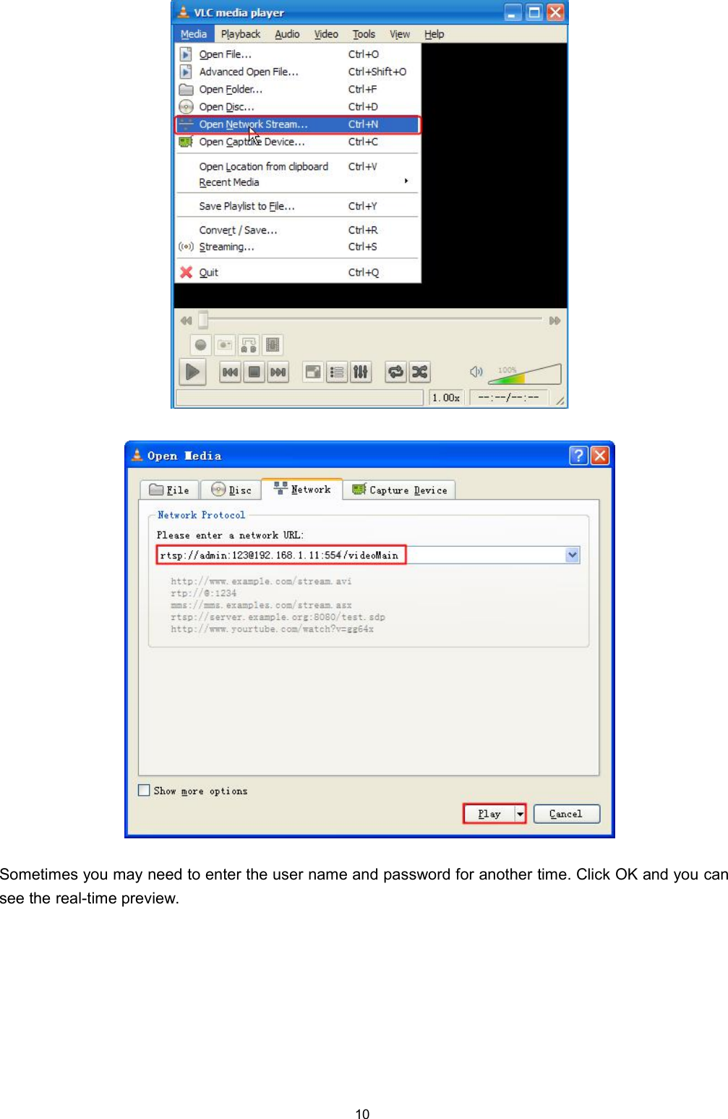This screenshot has width=728, height=1119.
Task: Open extended settings with the sliders icon
Action: pos(360,372)
